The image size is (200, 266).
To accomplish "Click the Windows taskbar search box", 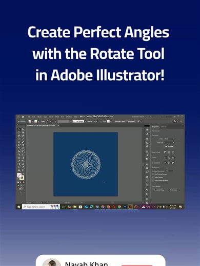I will click(41, 207).
